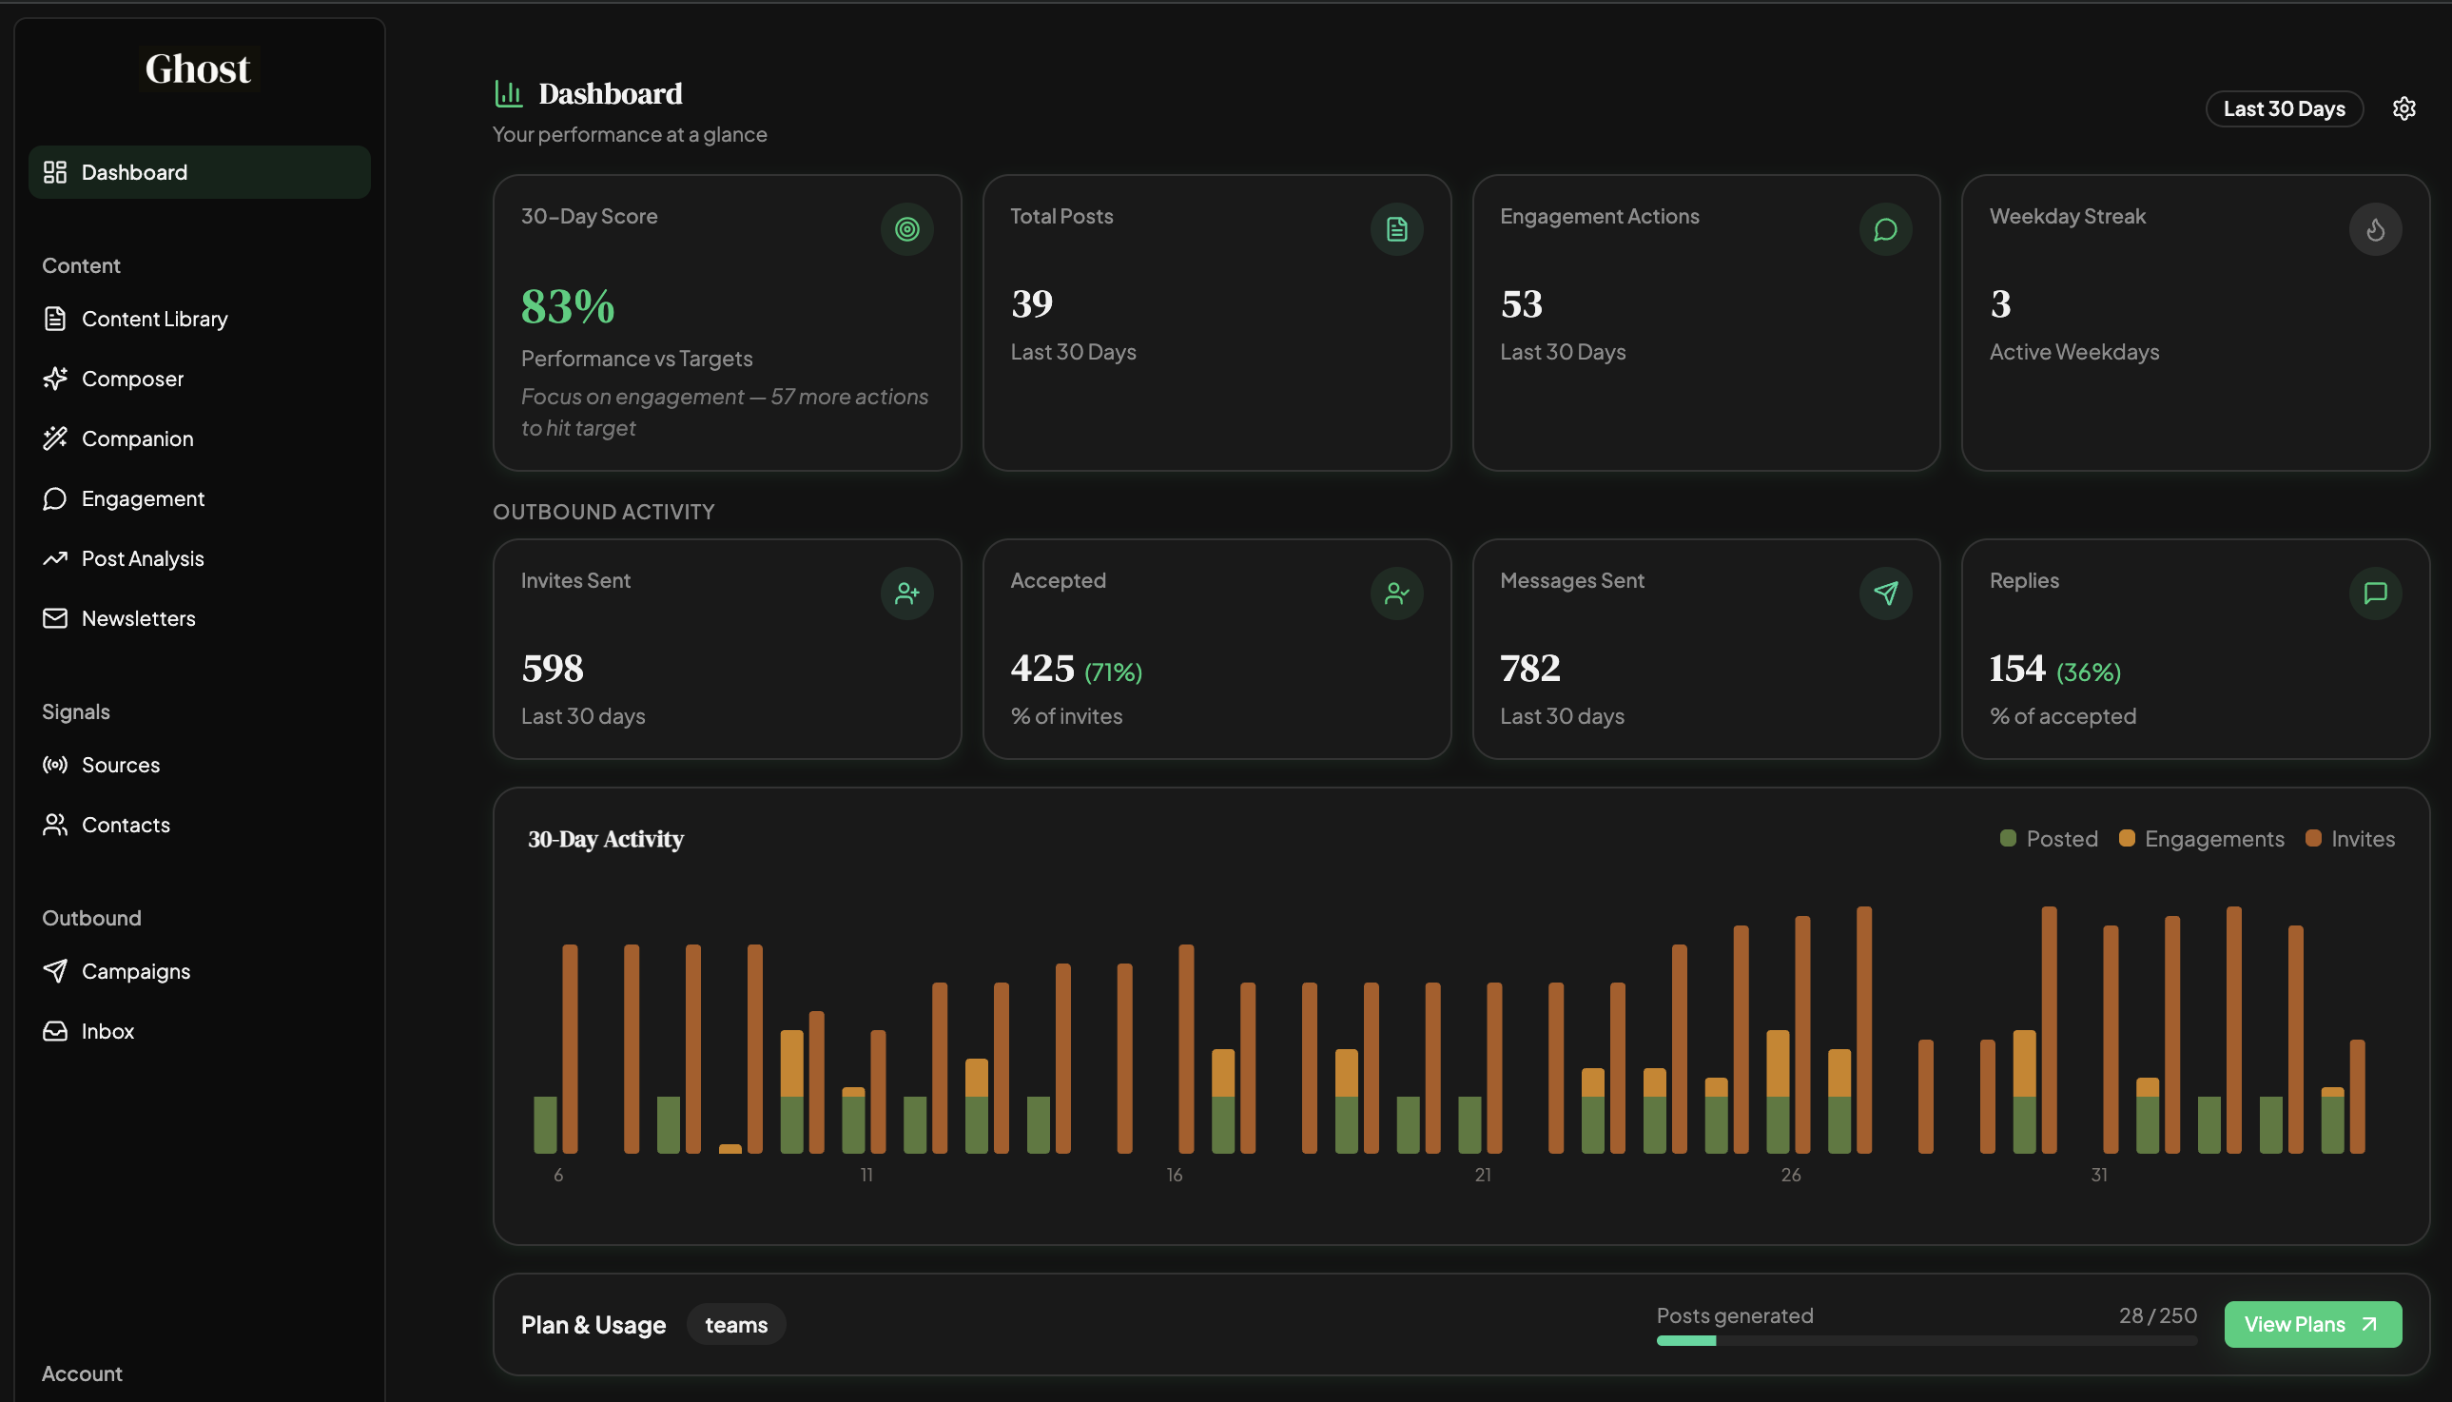
Task: Expand the Outbound section in sidebar
Action: click(90, 917)
